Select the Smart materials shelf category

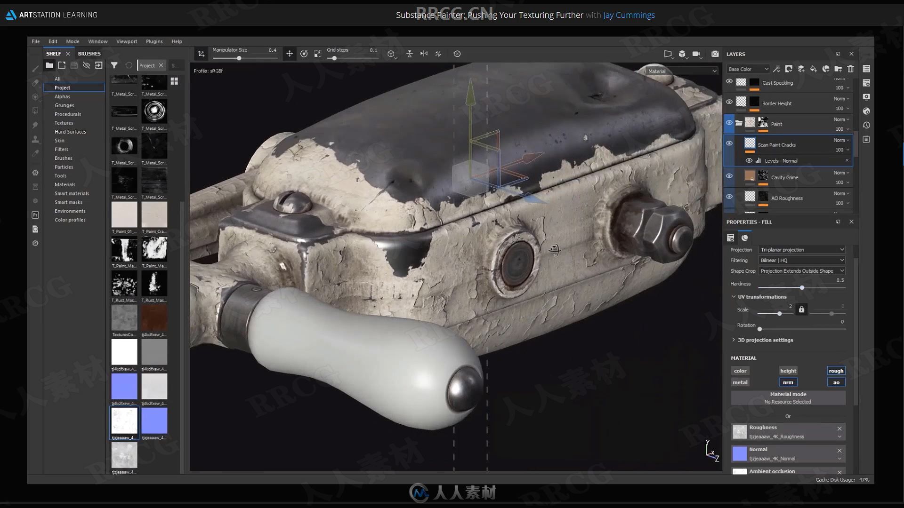pos(72,193)
